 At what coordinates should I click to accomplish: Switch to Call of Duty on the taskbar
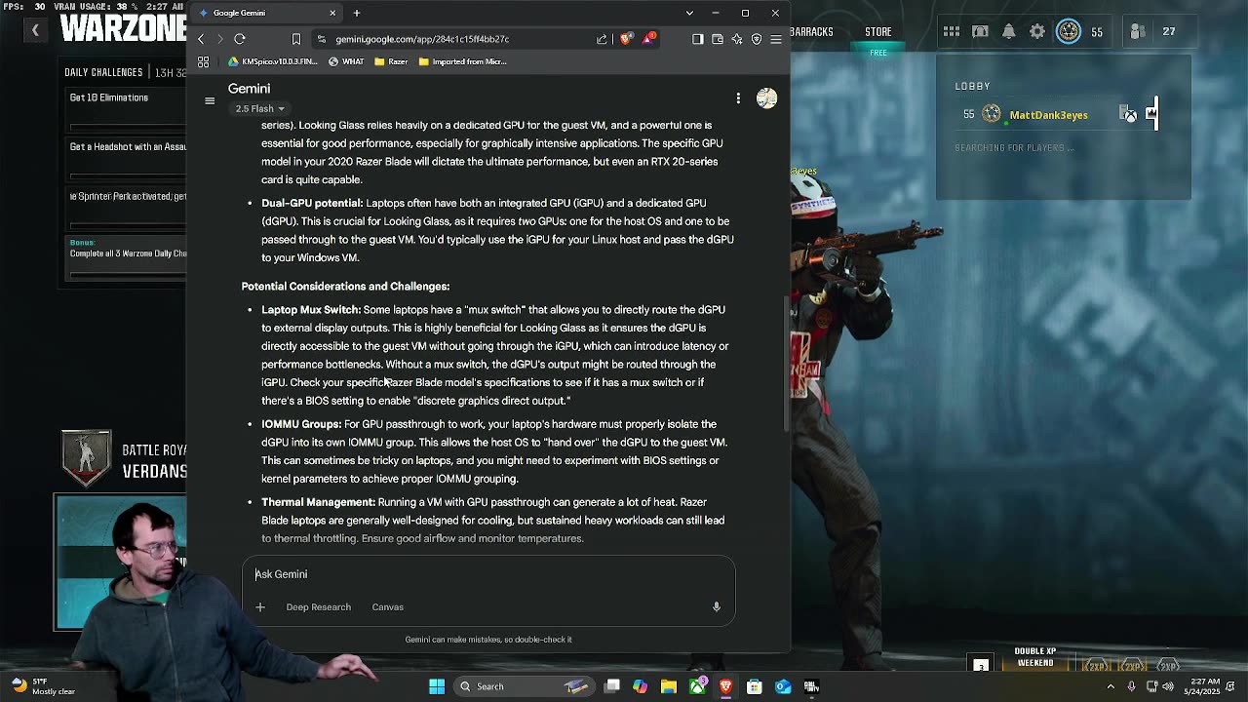pos(811,686)
